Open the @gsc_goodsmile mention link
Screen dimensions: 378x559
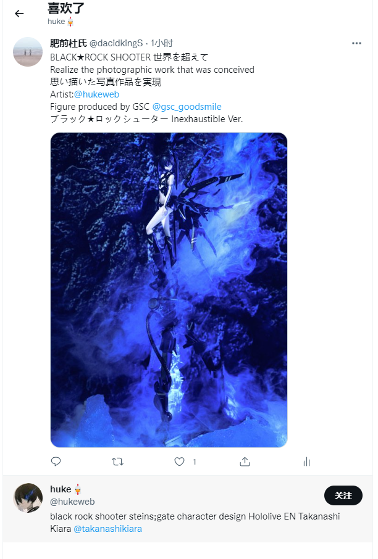pos(187,107)
